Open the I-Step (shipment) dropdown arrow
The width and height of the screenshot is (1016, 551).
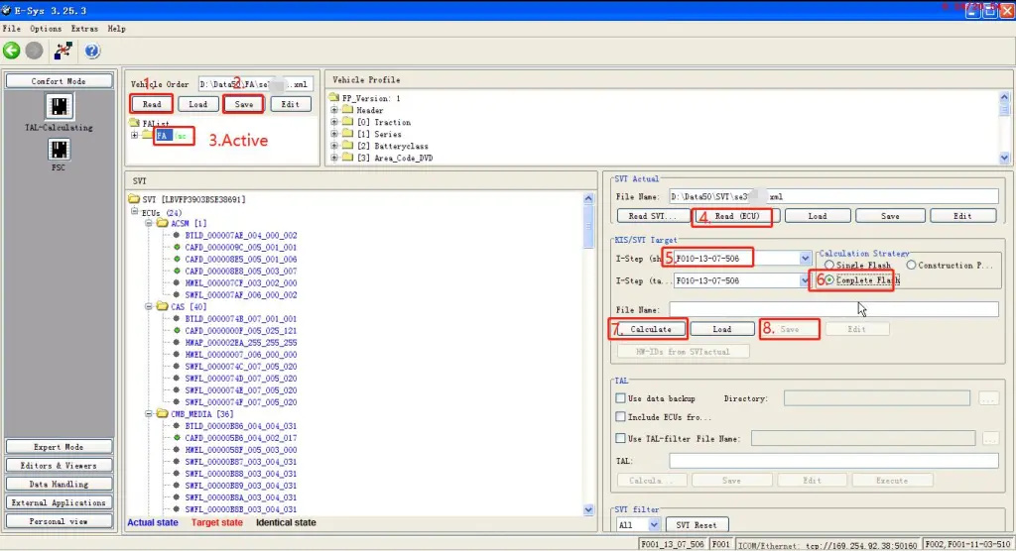[805, 259]
